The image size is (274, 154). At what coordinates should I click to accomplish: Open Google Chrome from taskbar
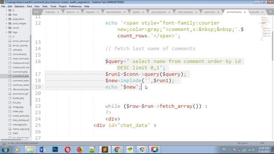pos(117,150)
